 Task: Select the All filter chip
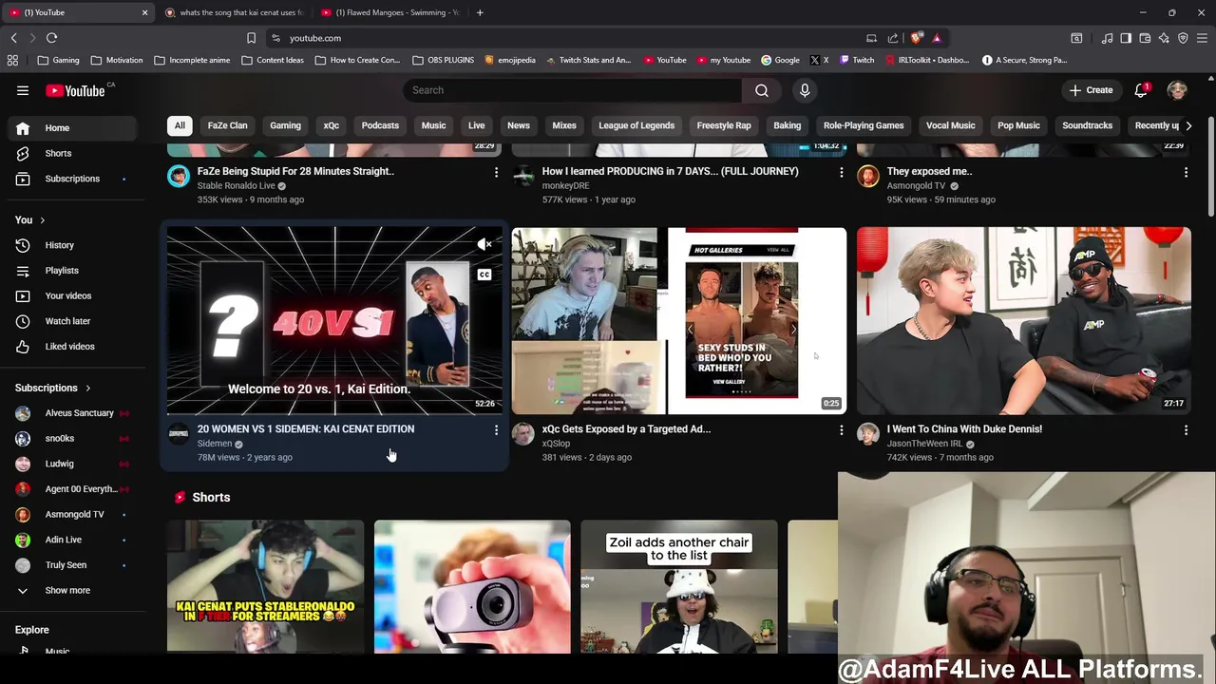pyautogui.click(x=180, y=125)
